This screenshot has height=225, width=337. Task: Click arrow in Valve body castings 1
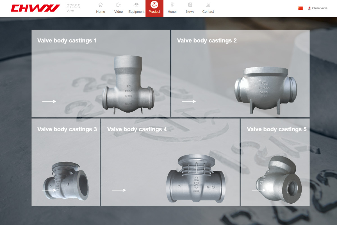click(49, 102)
